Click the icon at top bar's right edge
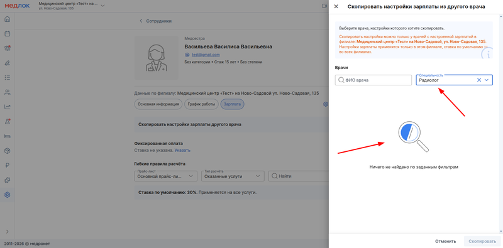This screenshot has height=248, width=503. [x=324, y=6]
